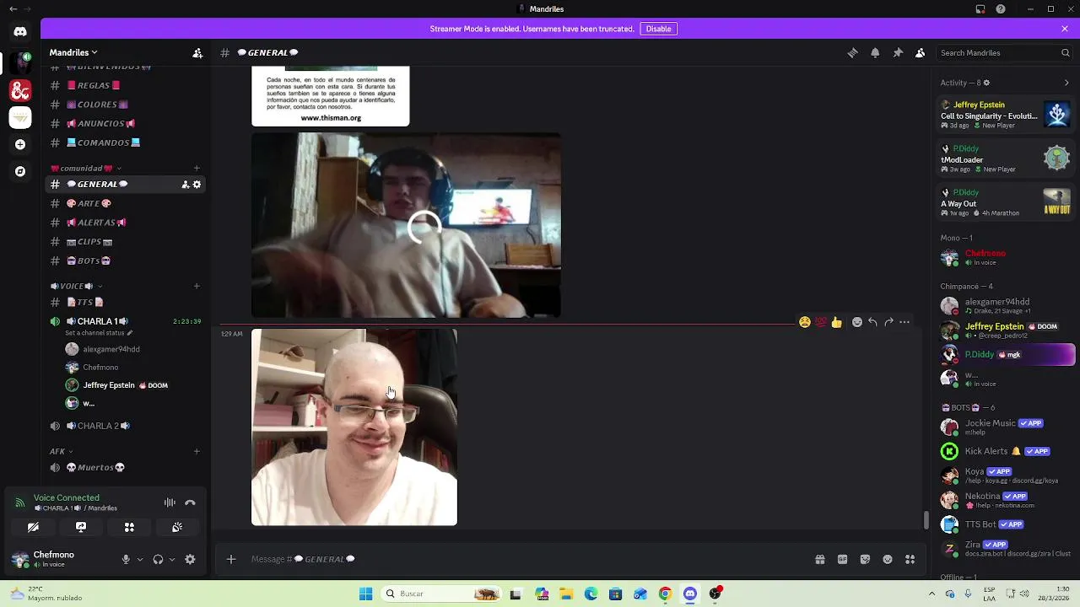Create channel in AFK category
The height and width of the screenshot is (607, 1080).
point(197,451)
